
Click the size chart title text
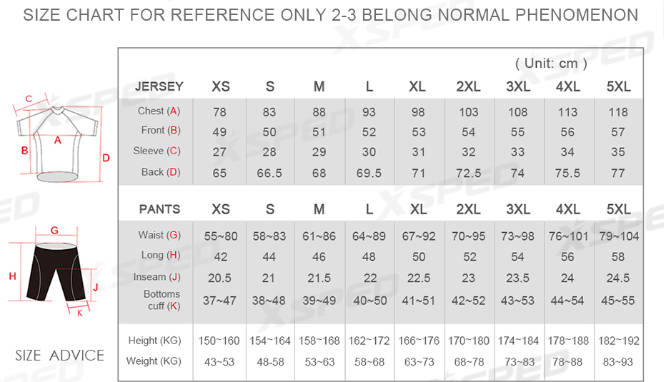point(331,15)
